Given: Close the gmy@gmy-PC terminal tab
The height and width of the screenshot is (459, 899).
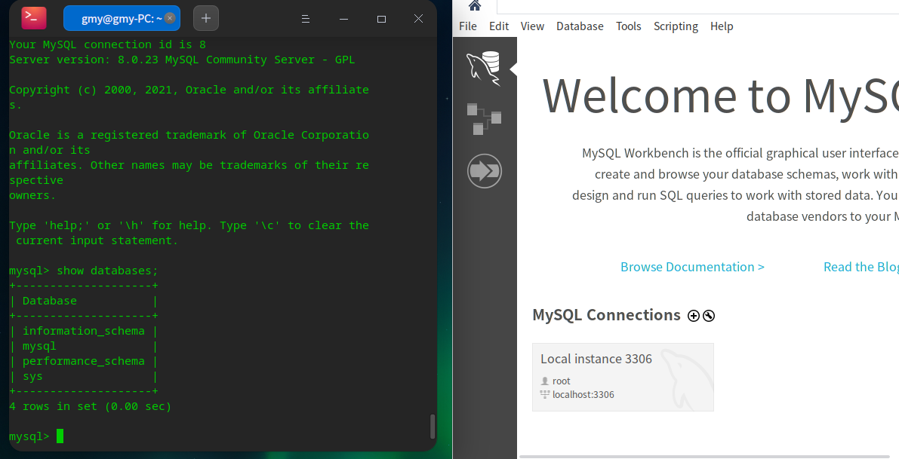Looking at the screenshot, I should pos(170,18).
